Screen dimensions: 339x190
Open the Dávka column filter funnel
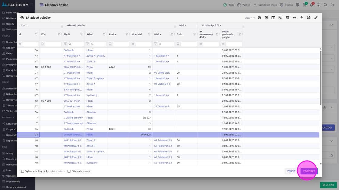(x=156, y=44)
